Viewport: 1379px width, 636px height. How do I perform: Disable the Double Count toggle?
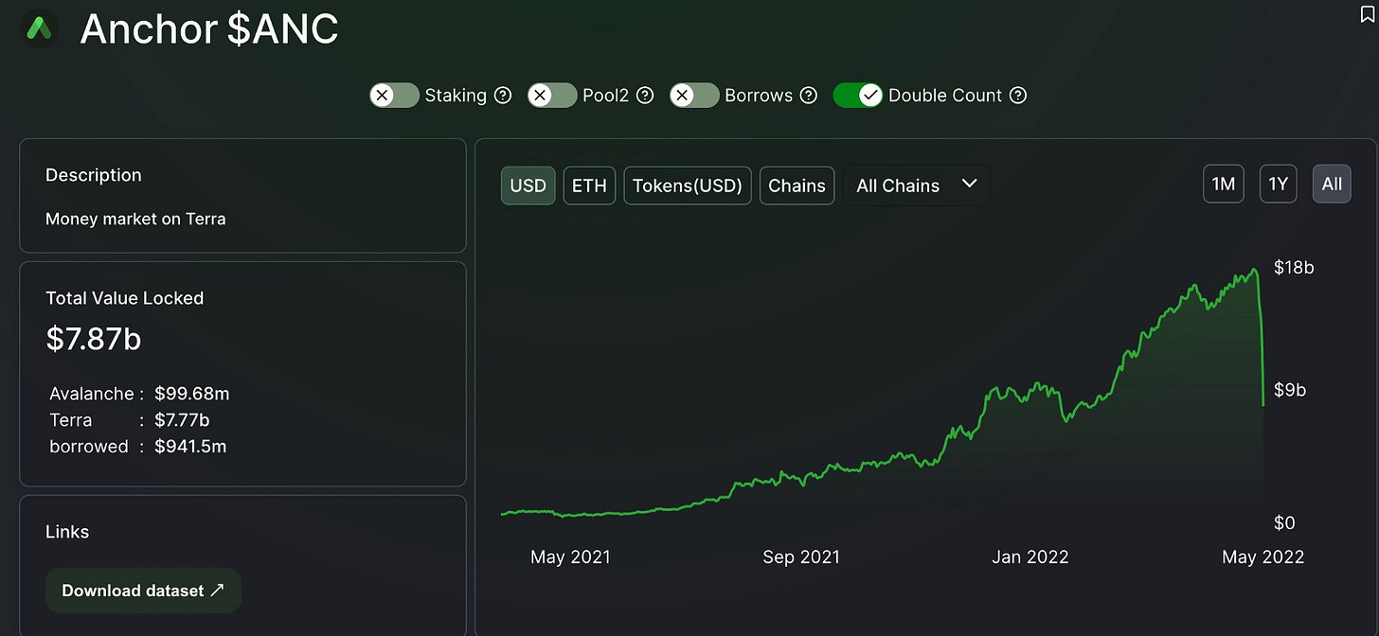click(x=858, y=96)
